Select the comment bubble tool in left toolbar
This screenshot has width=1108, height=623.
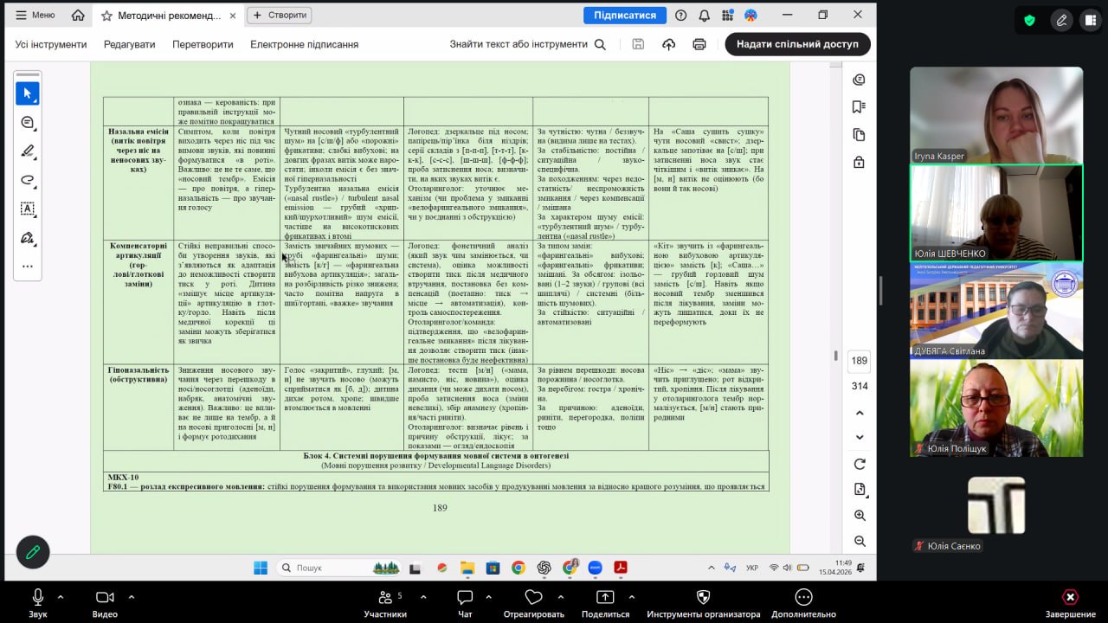(28, 122)
